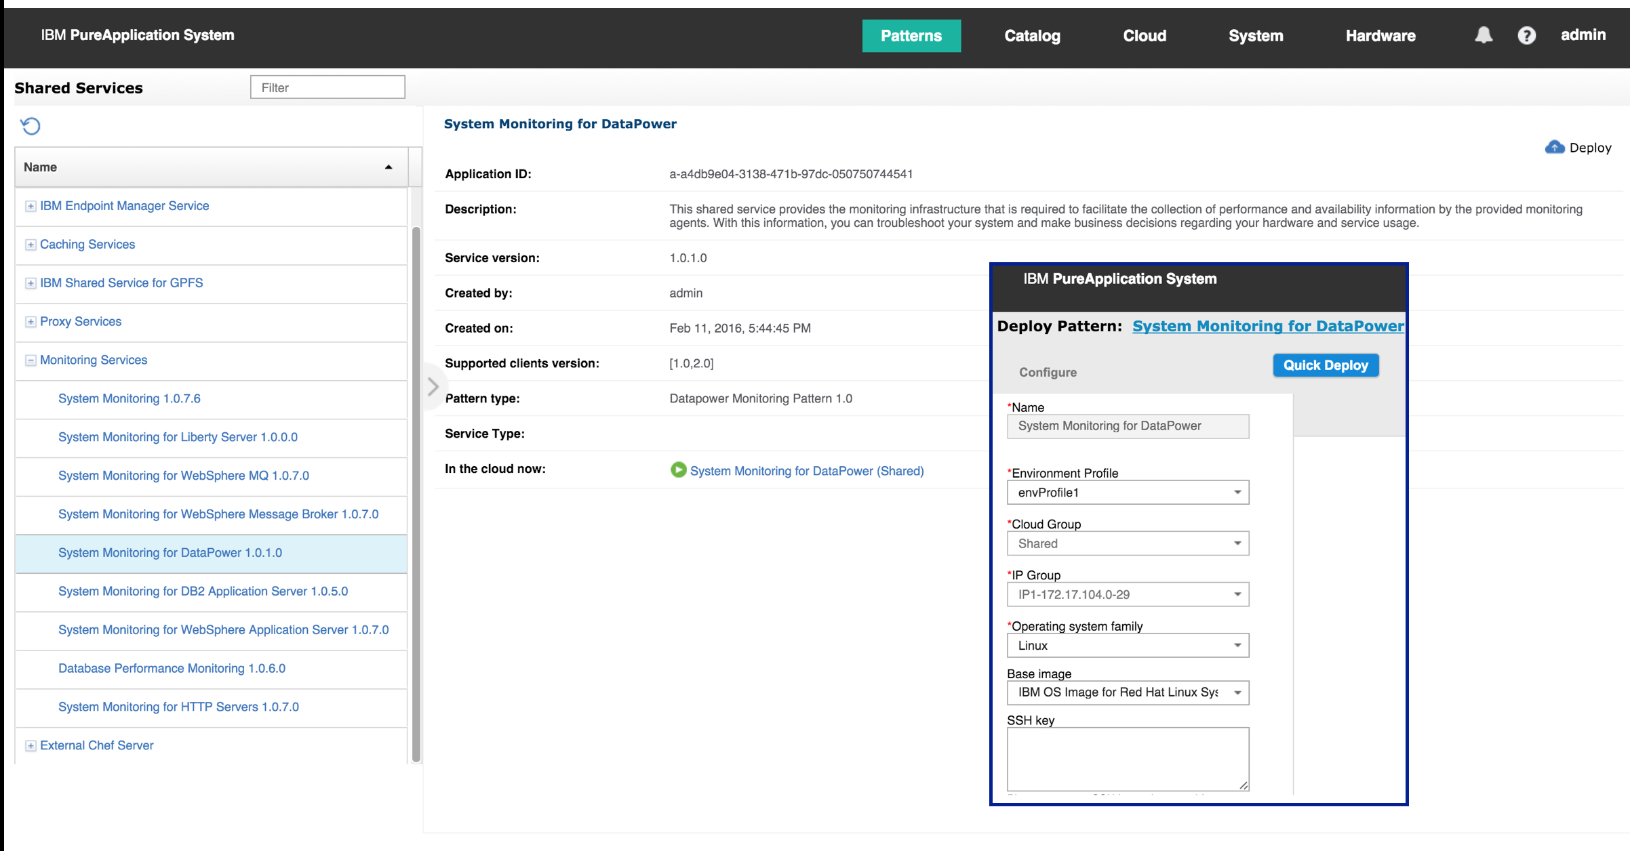Image resolution: width=1630 pixels, height=851 pixels.
Task: Click the tree list vertical scrollbar
Action: (416, 495)
